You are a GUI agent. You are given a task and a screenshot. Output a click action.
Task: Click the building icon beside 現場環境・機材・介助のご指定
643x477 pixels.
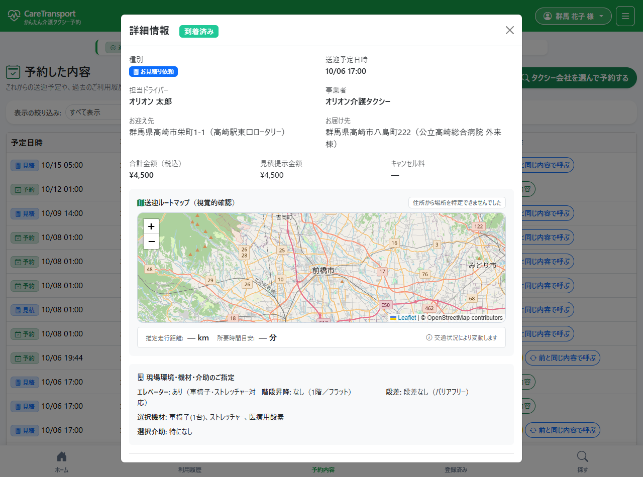(x=141, y=378)
